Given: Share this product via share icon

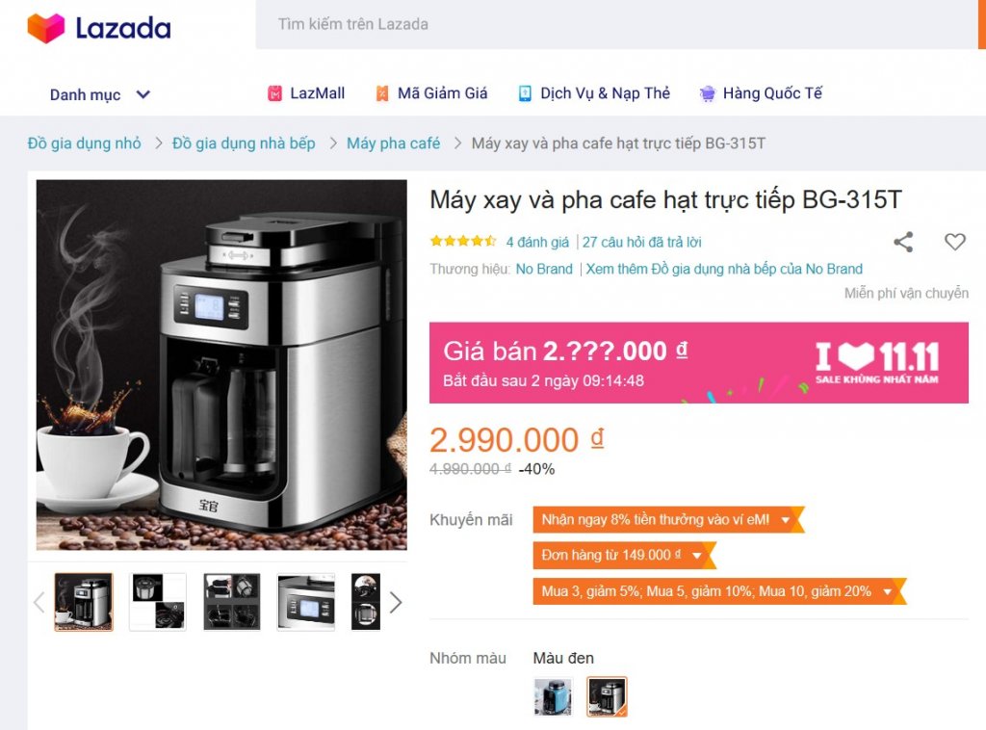Looking at the screenshot, I should pyautogui.click(x=903, y=242).
